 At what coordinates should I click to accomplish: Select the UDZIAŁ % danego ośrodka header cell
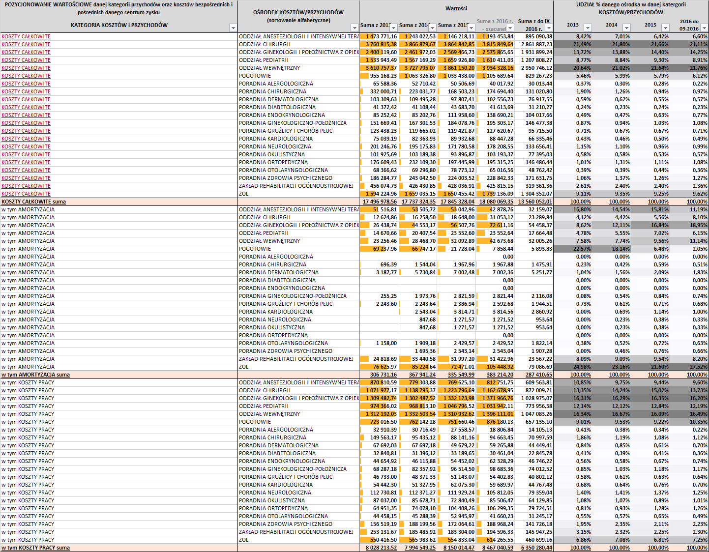point(631,8)
